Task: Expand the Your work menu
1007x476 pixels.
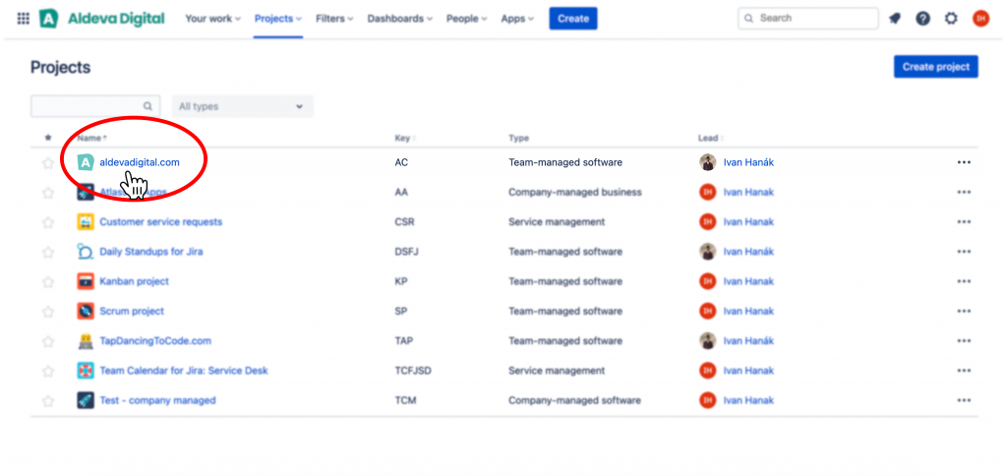Action: [x=213, y=19]
